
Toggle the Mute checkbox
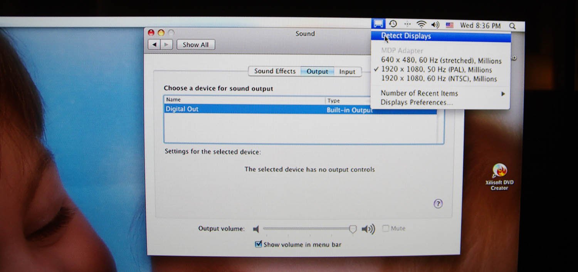(385, 228)
